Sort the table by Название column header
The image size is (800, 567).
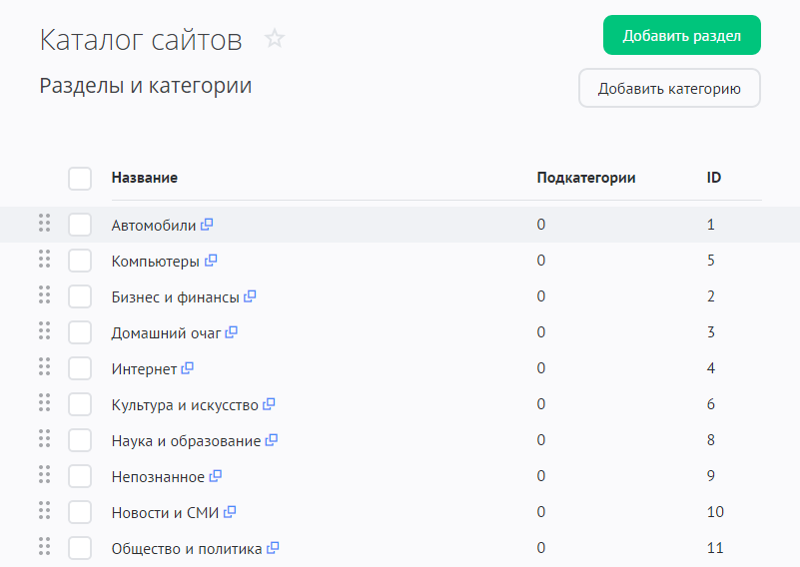point(145,178)
